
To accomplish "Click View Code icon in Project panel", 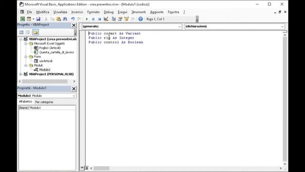I will tap(21, 32).
